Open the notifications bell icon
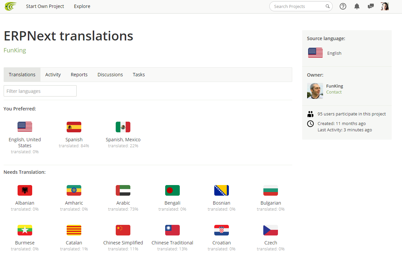The height and width of the screenshot is (261, 402). tap(357, 6)
